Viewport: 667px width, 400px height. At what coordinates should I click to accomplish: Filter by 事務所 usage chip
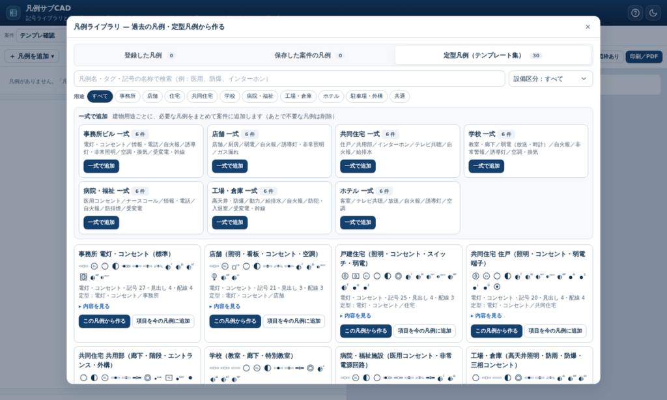click(128, 96)
